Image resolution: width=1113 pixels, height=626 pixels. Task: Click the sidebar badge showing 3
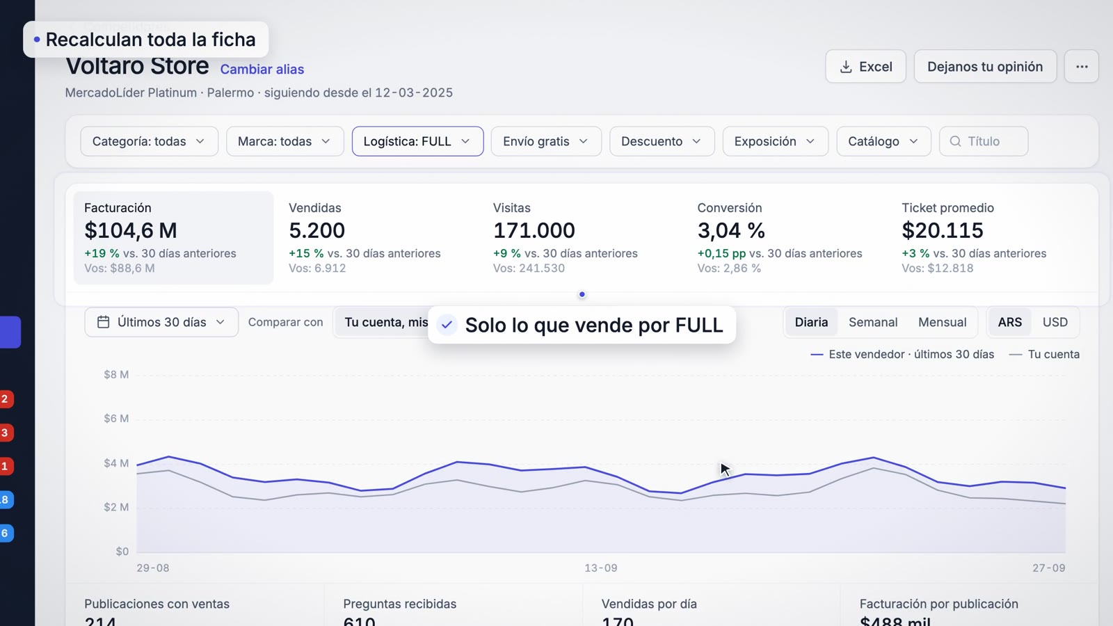[x=6, y=433]
